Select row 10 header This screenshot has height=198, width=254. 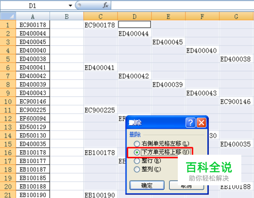[8, 101]
